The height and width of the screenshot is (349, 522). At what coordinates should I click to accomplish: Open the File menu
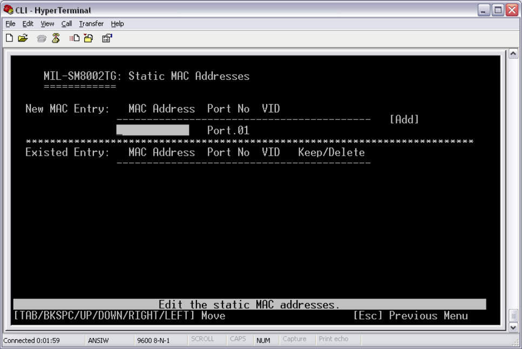pos(10,24)
